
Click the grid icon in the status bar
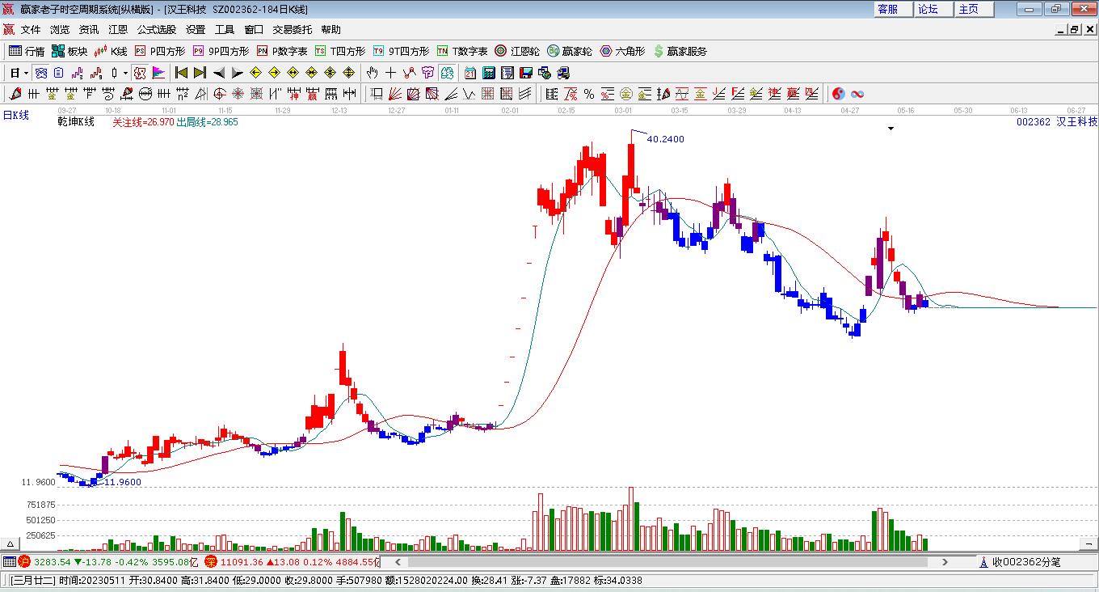pos(9,562)
